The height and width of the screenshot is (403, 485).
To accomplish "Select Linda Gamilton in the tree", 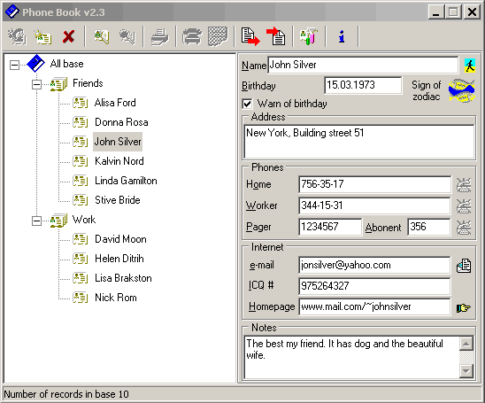I will (126, 181).
